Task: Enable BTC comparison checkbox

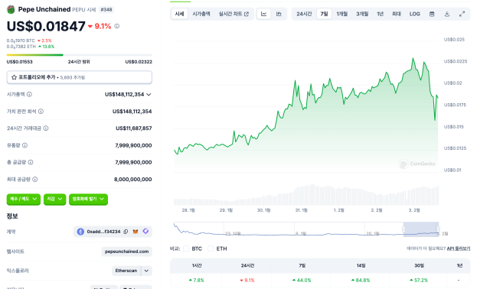Action: 186,248
